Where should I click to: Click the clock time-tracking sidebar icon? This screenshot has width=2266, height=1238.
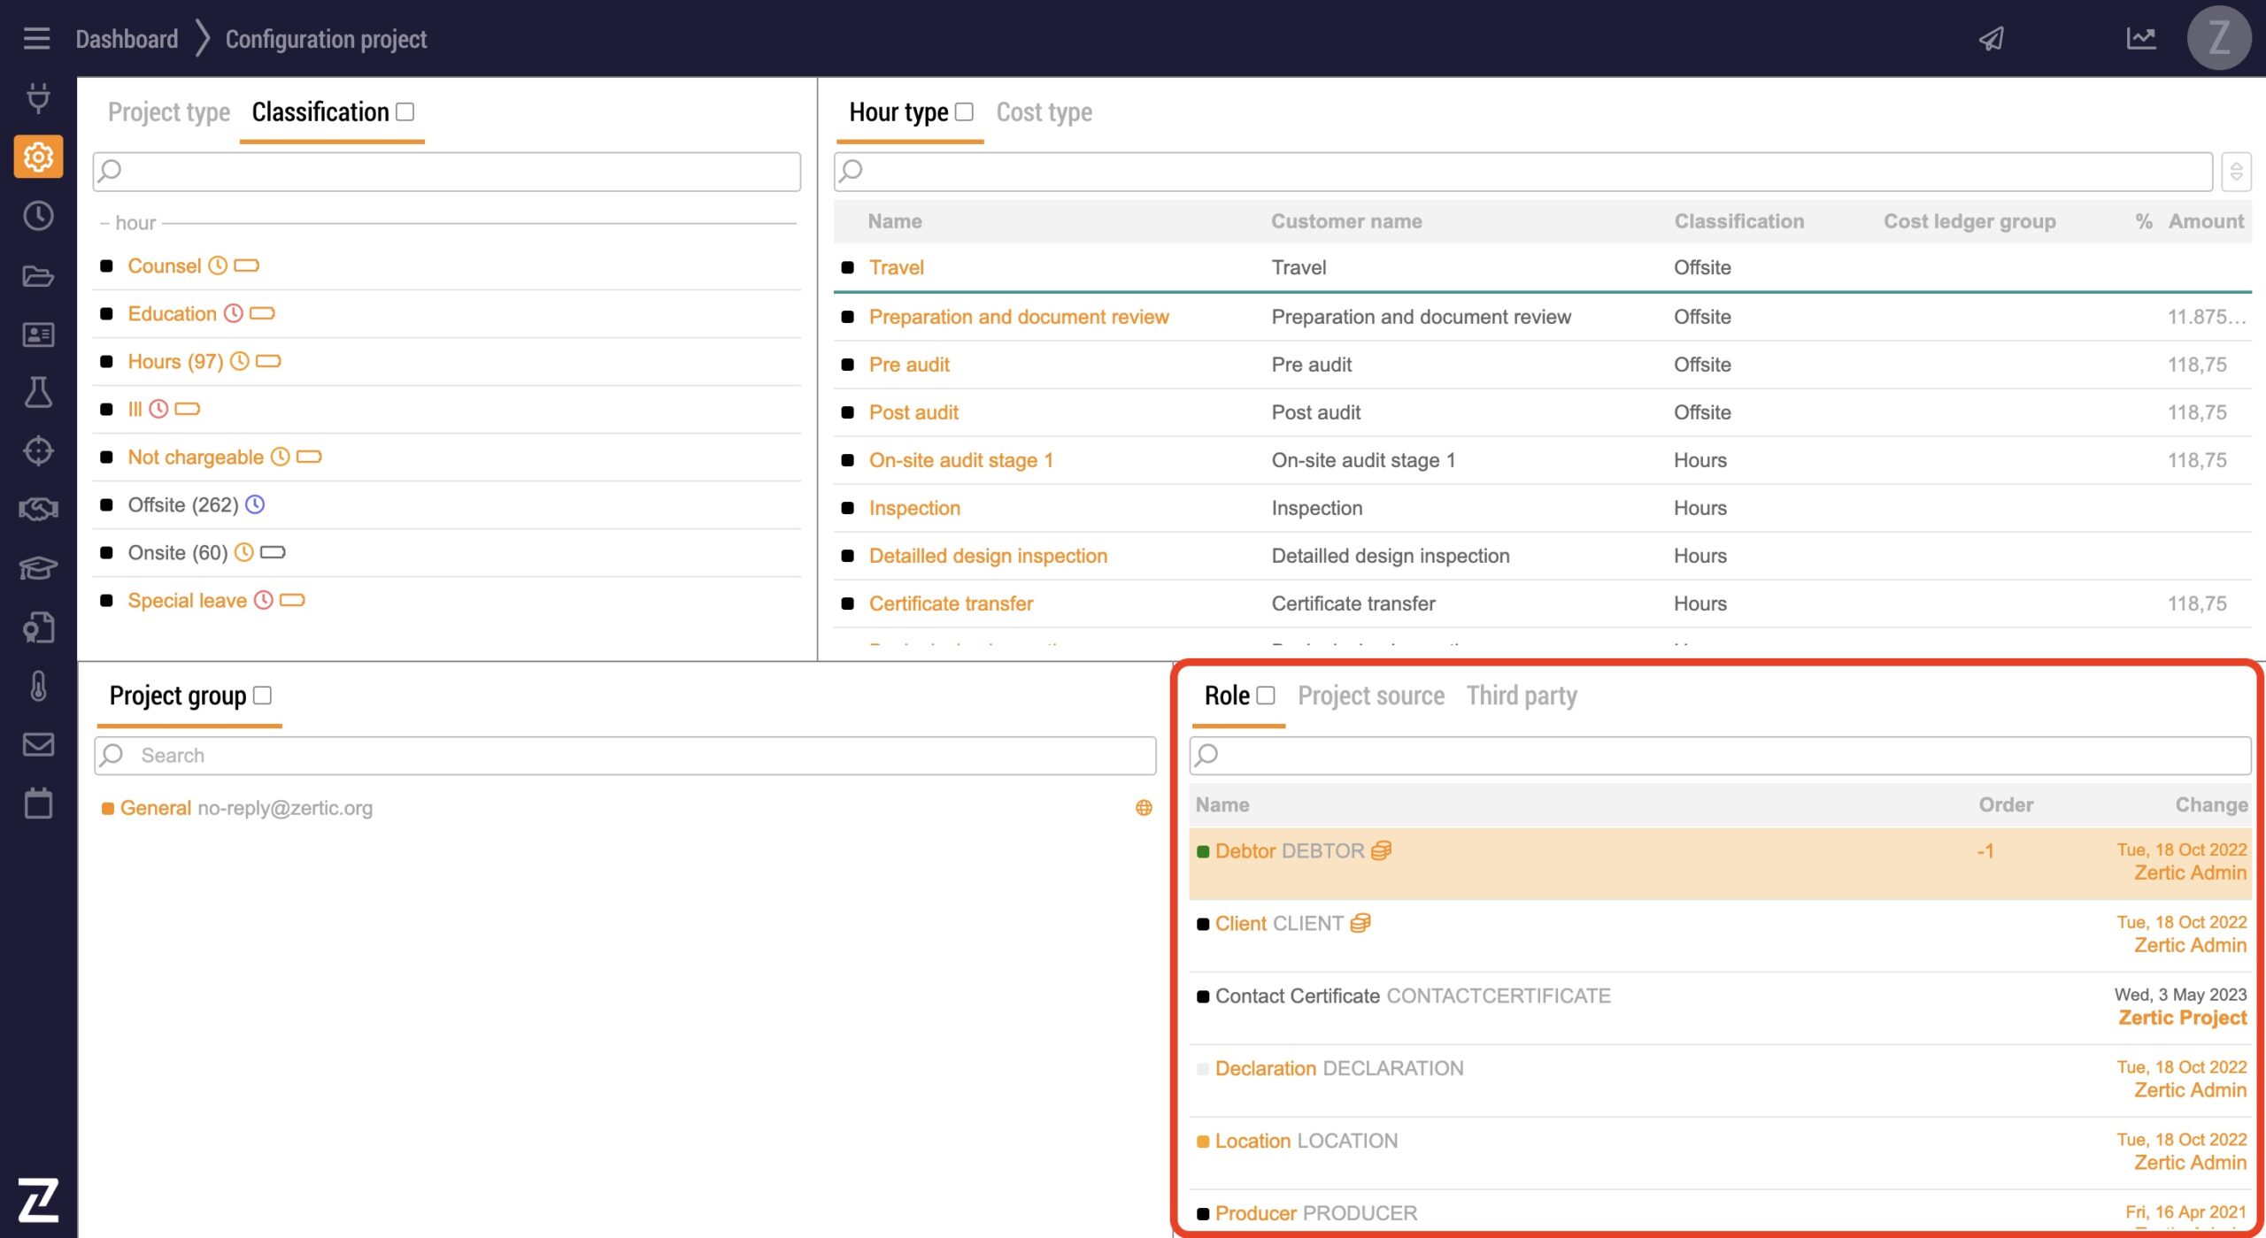pos(38,216)
